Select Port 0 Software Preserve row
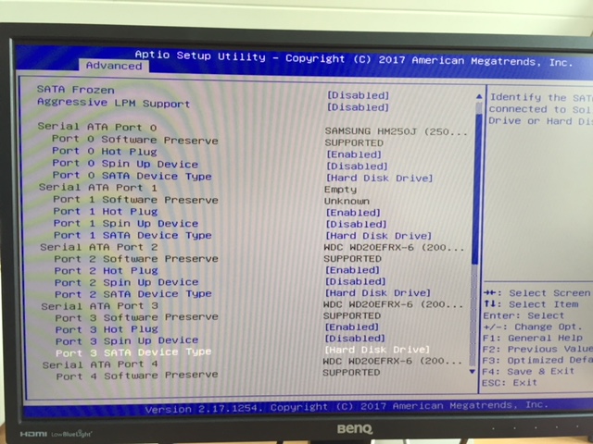Image resolution: width=593 pixels, height=444 pixels. 135,140
